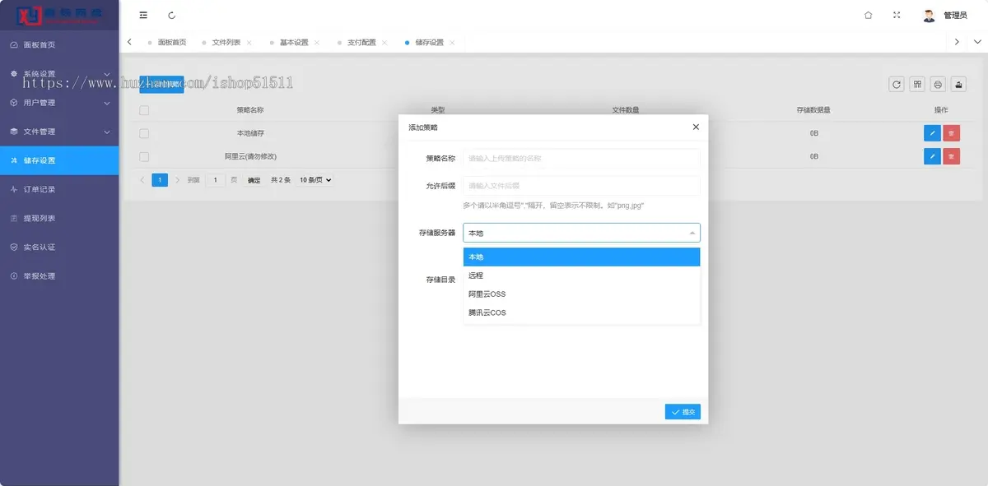
Task: Close the 文件列表 tab
Action: pos(249,42)
